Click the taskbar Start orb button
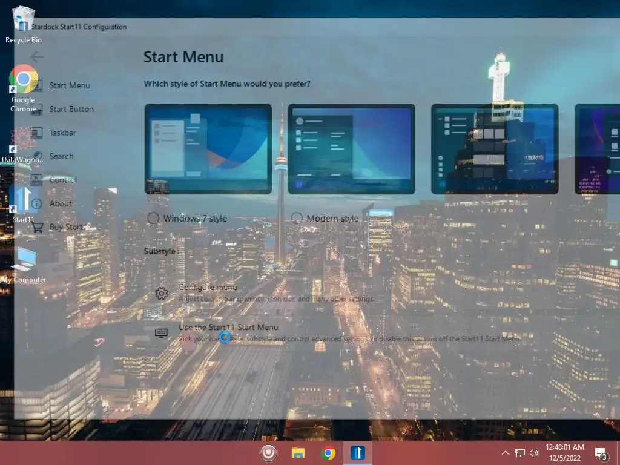This screenshot has height=465, width=620. coord(268,453)
